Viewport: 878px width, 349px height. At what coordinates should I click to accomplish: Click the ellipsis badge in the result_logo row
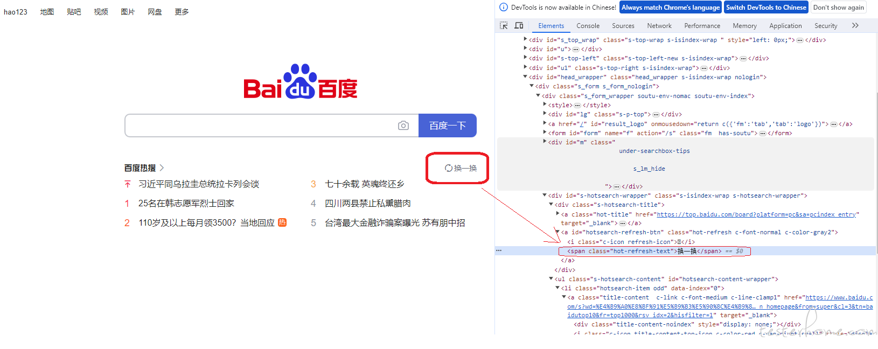[834, 124]
